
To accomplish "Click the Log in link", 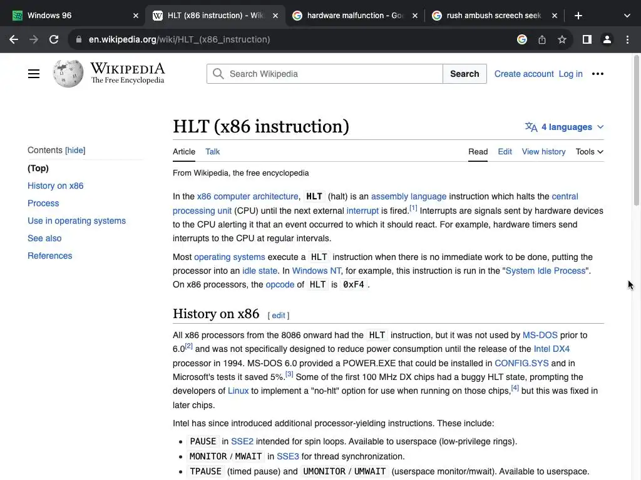I will (x=570, y=74).
